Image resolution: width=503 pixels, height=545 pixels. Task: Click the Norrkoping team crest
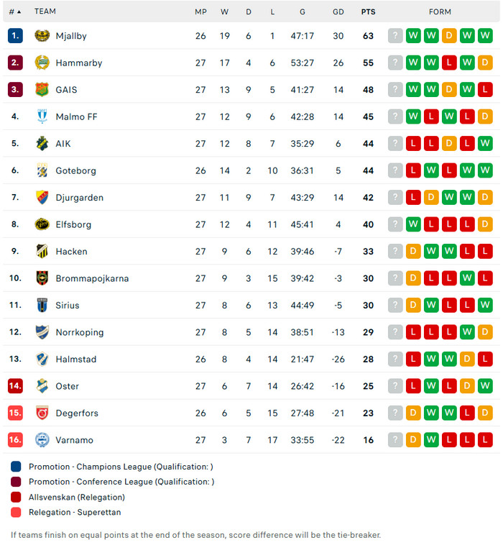42,332
